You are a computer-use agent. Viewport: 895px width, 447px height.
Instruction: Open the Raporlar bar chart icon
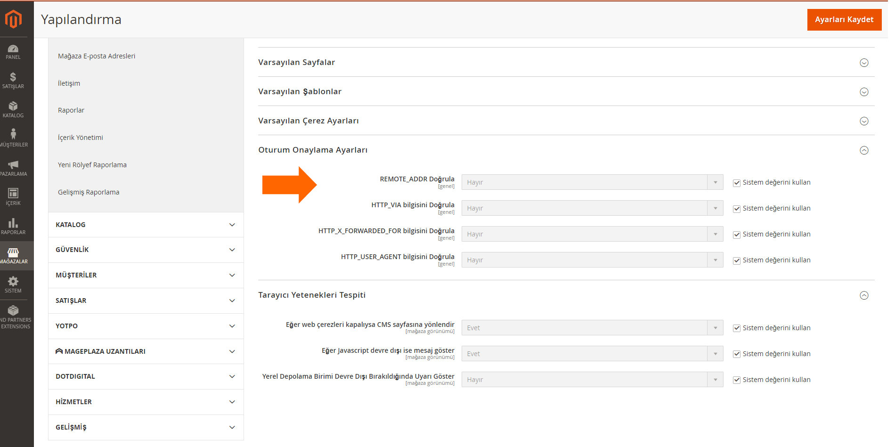pyautogui.click(x=13, y=223)
